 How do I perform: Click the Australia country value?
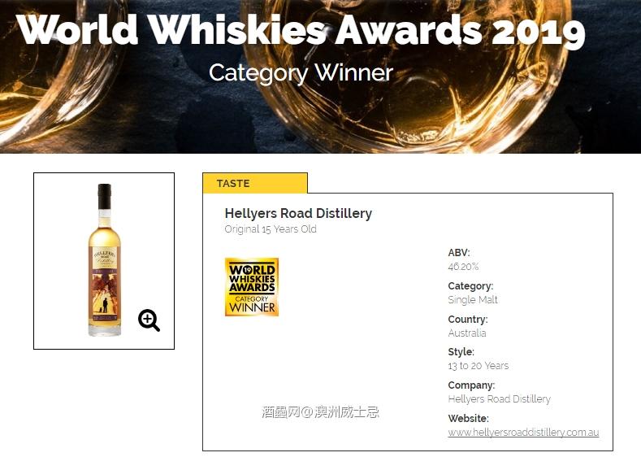tap(467, 333)
